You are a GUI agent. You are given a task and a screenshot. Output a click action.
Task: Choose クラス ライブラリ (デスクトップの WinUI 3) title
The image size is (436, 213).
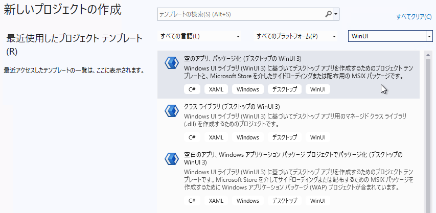pyautogui.click(x=232, y=107)
